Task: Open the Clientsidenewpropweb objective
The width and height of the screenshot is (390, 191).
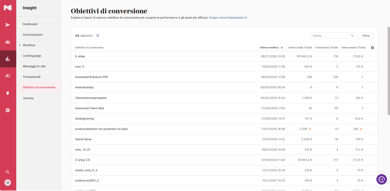Action: [91, 98]
